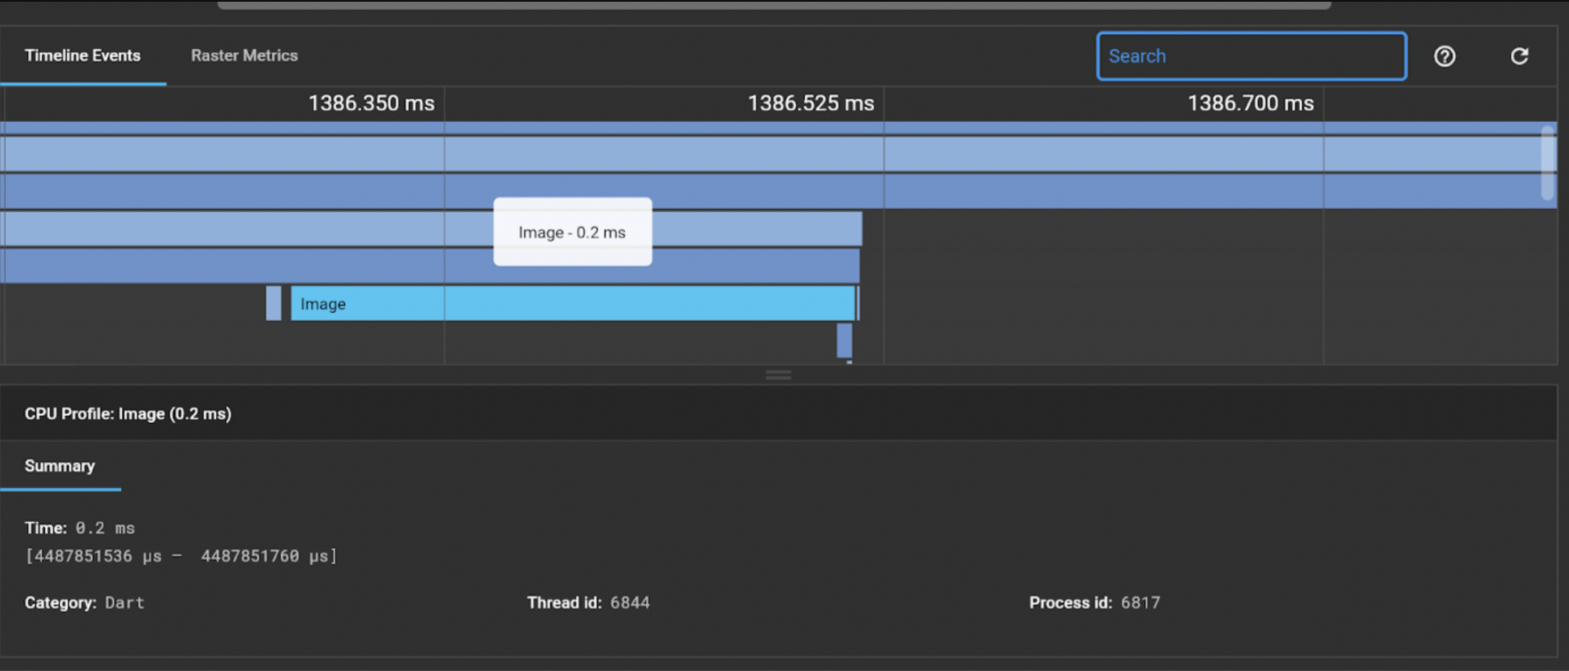Open the Summary tab

(59, 466)
